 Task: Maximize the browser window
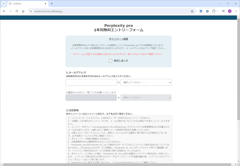pyautogui.click(x=228, y=3)
